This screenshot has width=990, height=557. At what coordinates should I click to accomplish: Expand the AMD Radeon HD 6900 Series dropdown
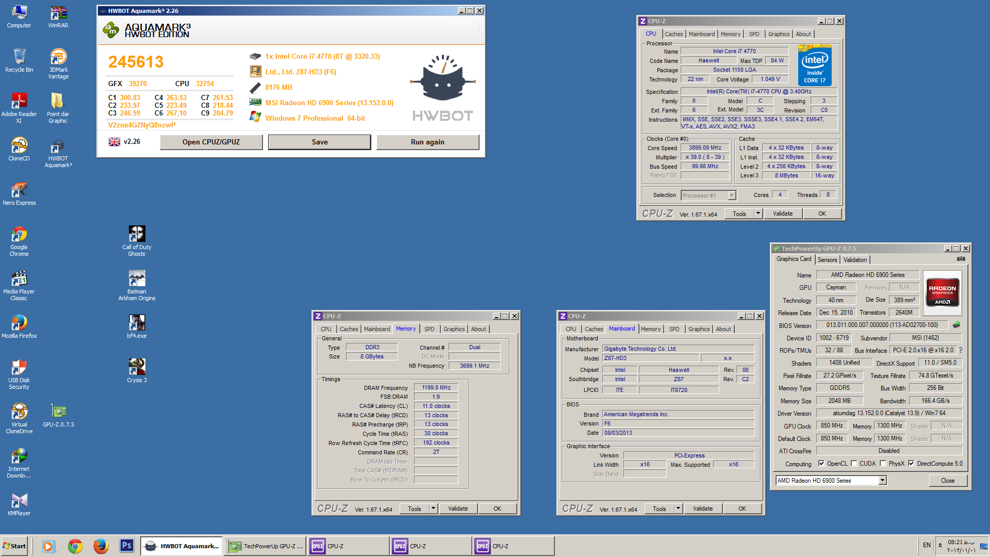pos(882,480)
